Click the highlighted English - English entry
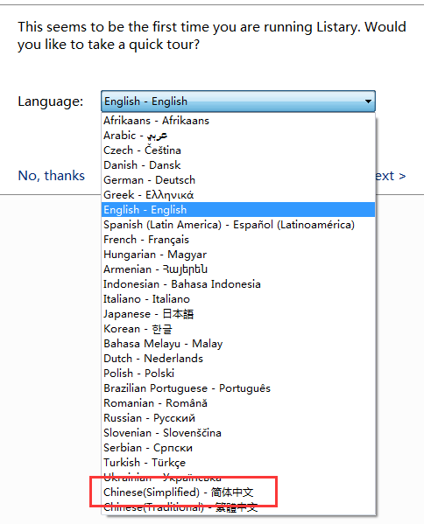424x524 pixels. coord(238,210)
